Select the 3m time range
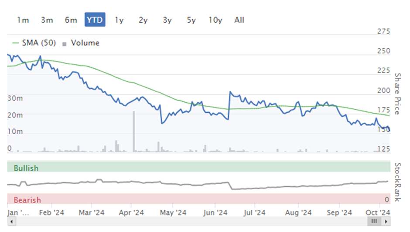The width and height of the screenshot is (410, 232). pyautogui.click(x=47, y=20)
